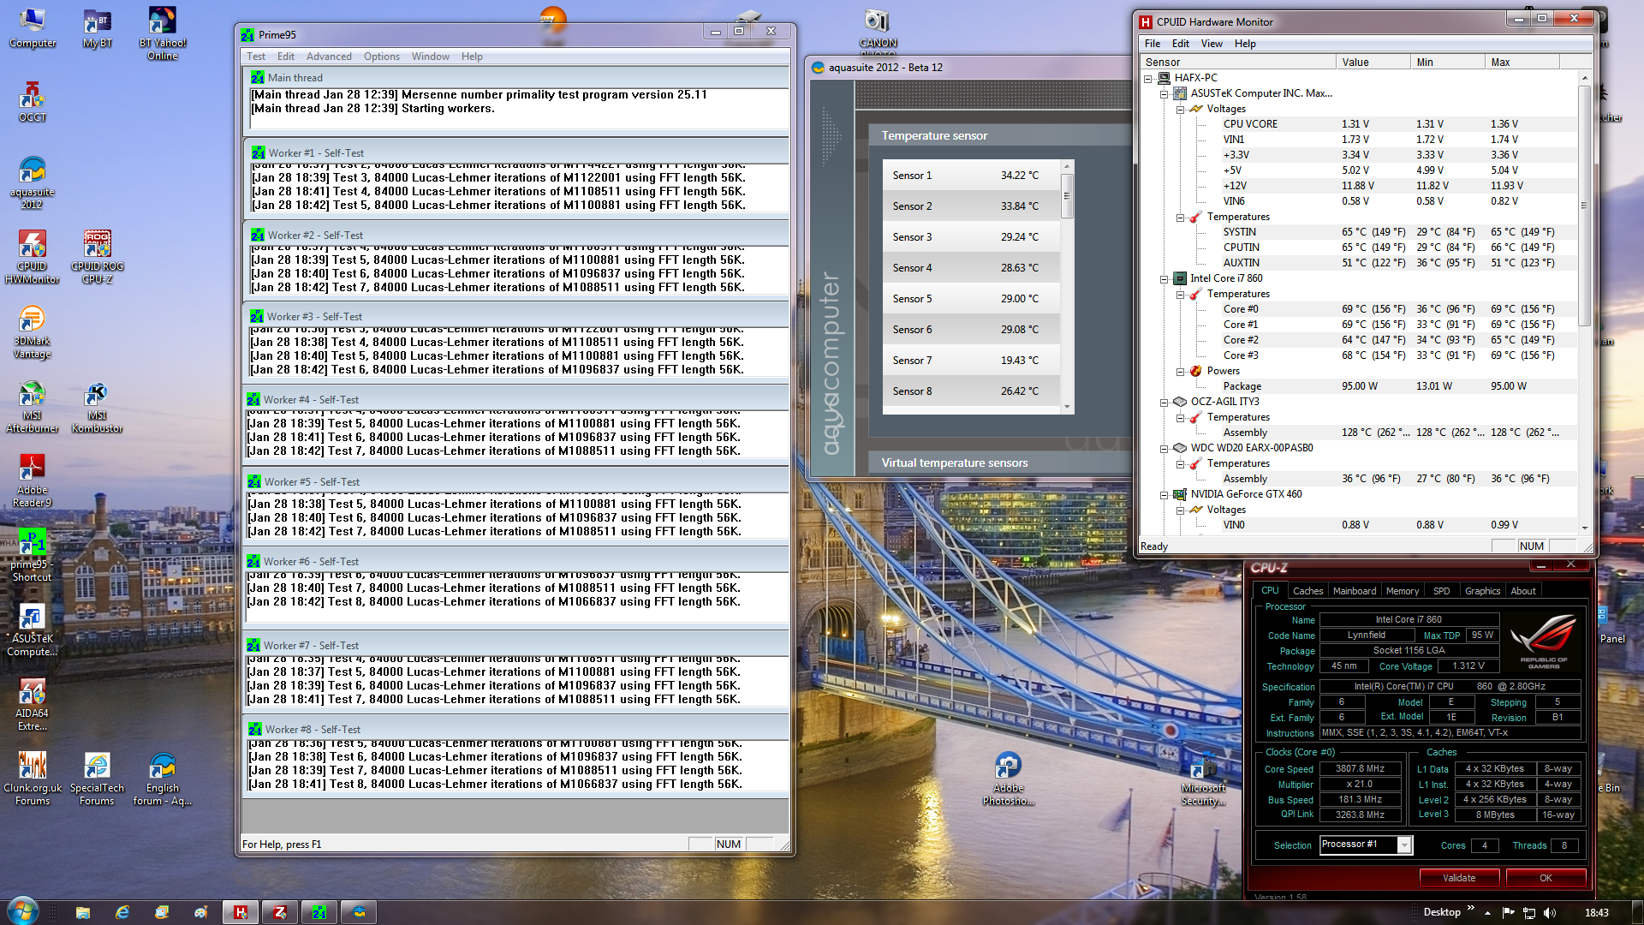Viewport: 1644px width, 925px height.
Task: Click the Windows Start orb
Action: coord(23,911)
